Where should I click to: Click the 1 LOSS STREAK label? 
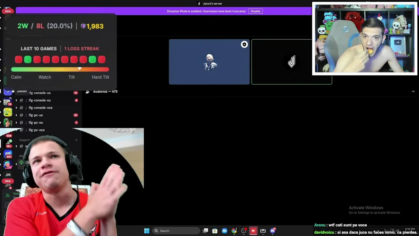coord(82,49)
